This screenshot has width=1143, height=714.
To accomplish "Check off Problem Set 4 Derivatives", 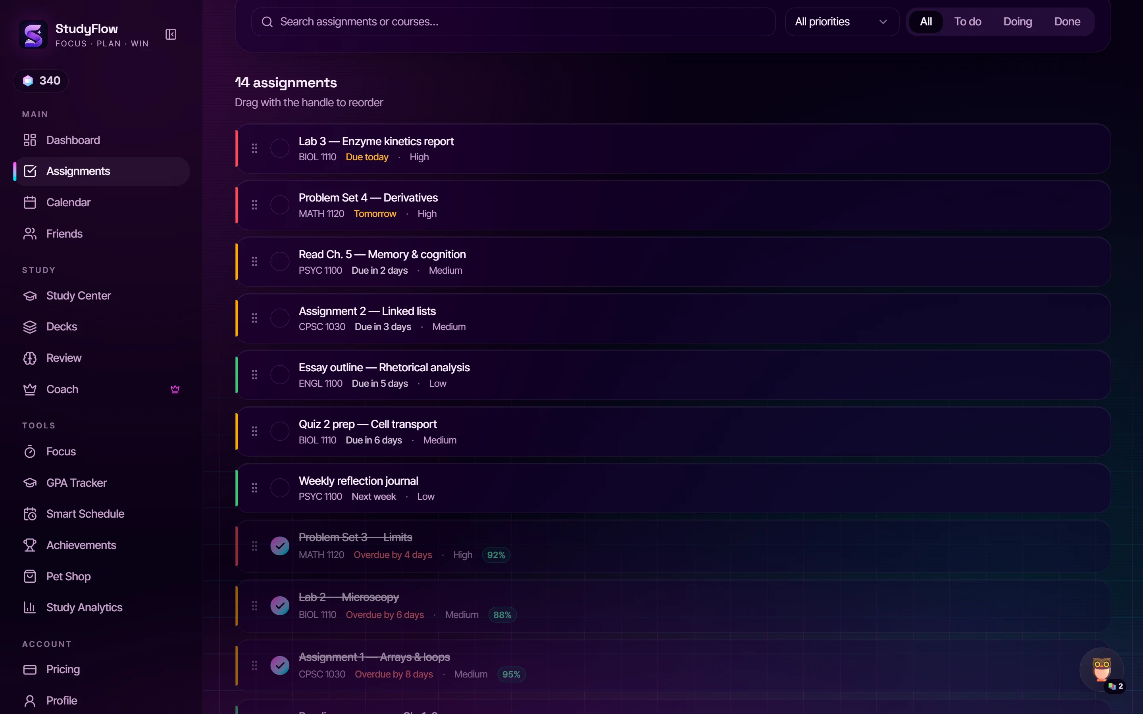I will click(x=280, y=205).
